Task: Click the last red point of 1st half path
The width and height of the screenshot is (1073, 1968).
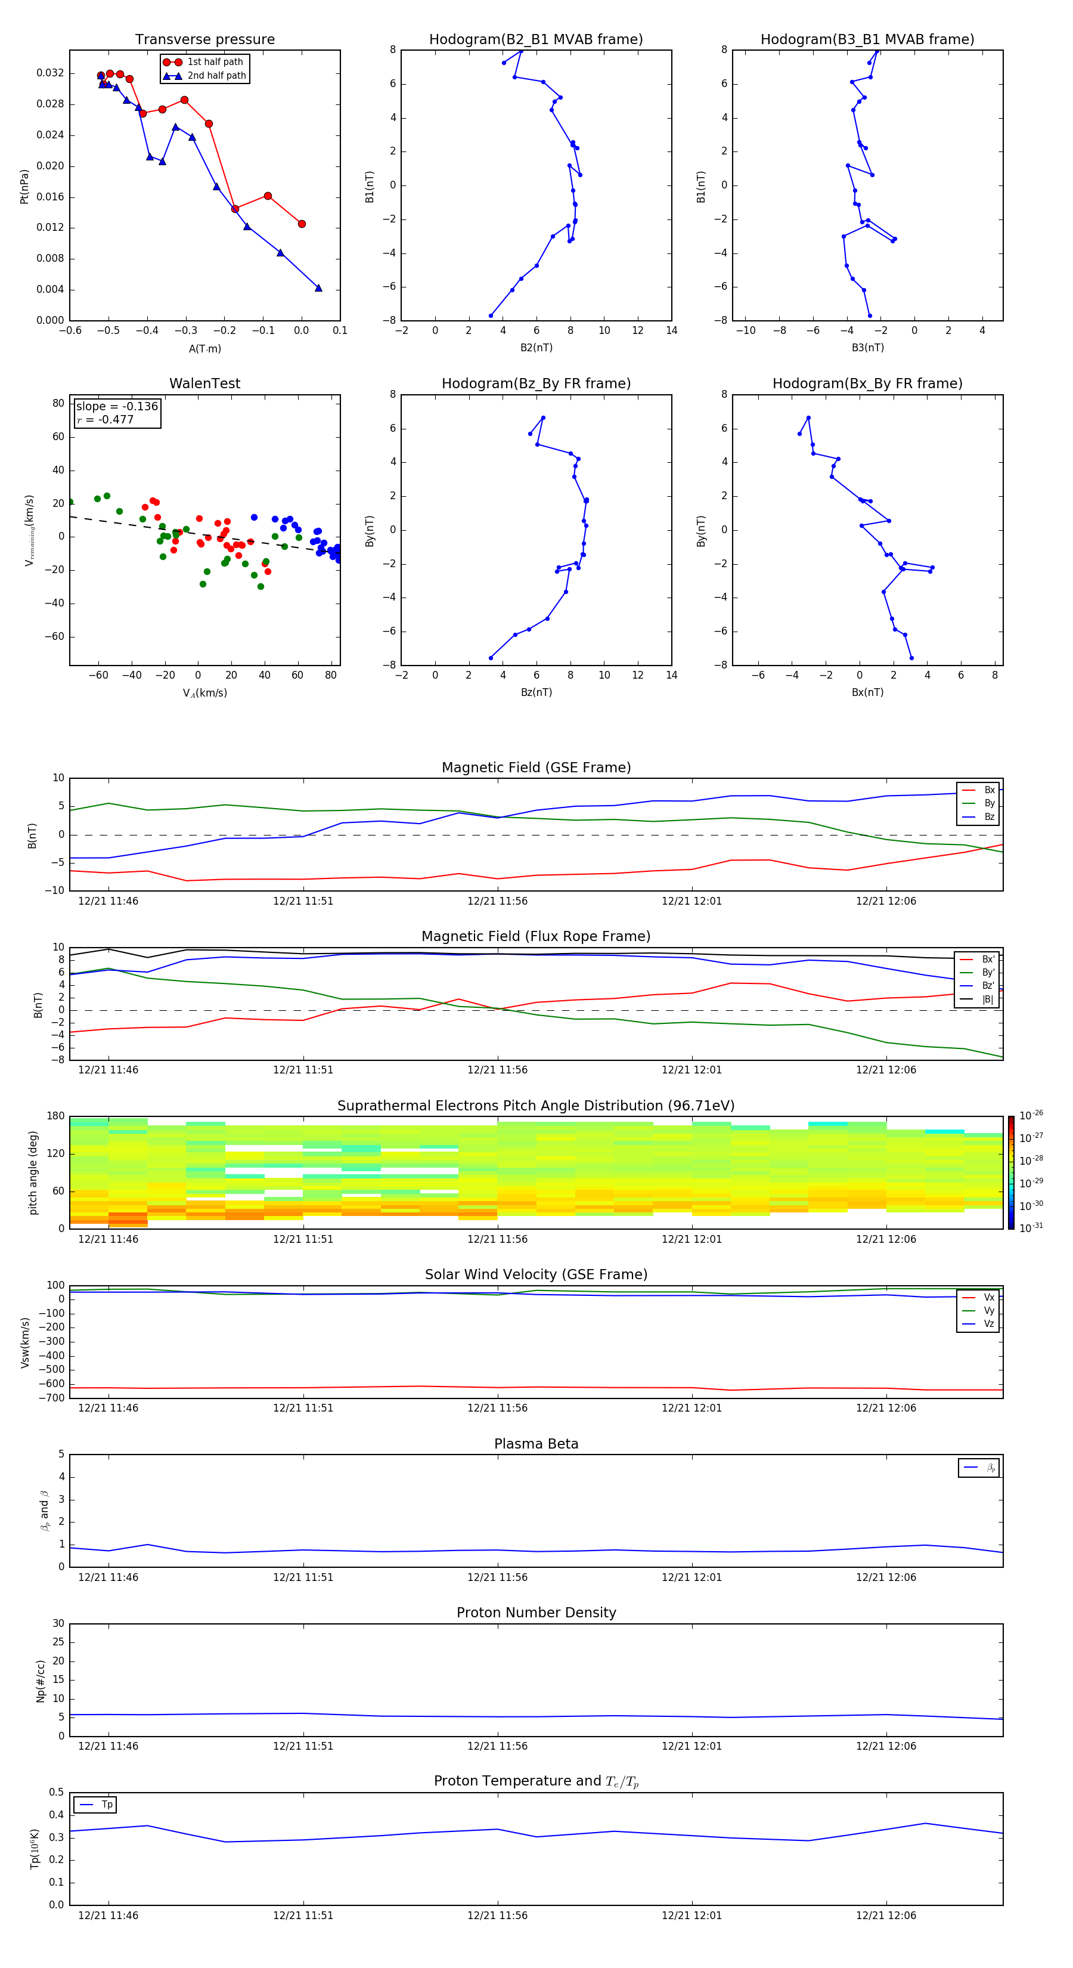Action: [x=302, y=224]
